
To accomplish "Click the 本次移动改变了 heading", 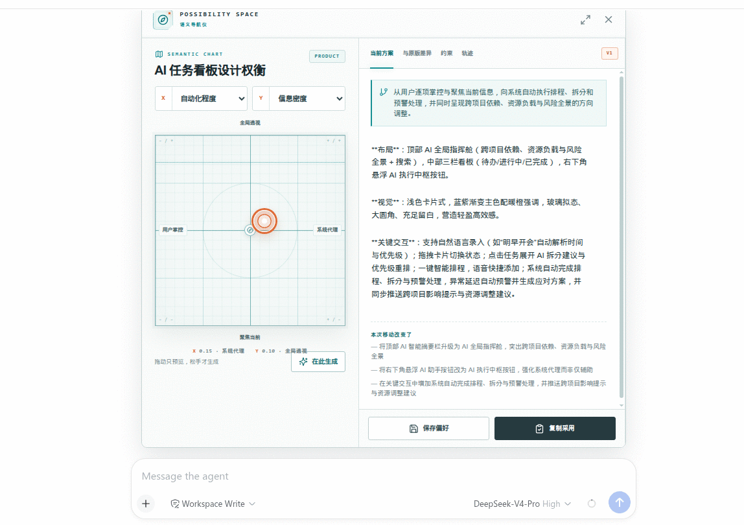I will (391, 334).
